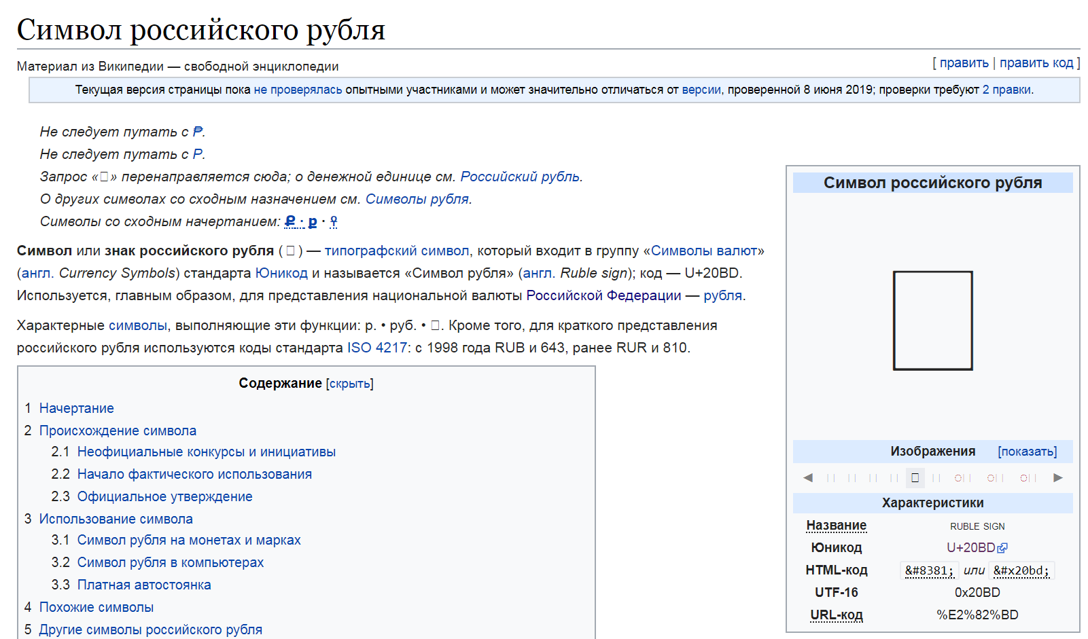Click the UTF-16 row label
This screenshot has width=1088, height=639.
(x=837, y=592)
